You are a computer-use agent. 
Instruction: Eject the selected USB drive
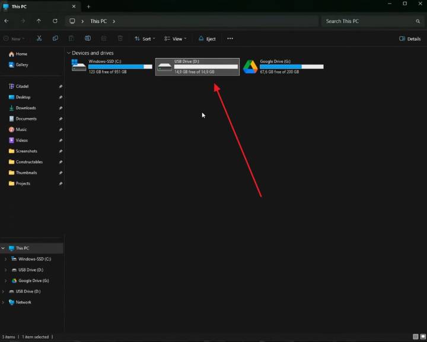207,39
